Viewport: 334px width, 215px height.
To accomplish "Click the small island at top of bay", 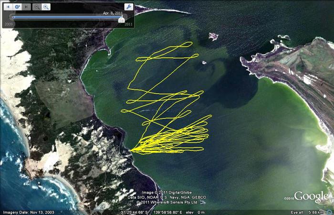I will tap(213, 36).
